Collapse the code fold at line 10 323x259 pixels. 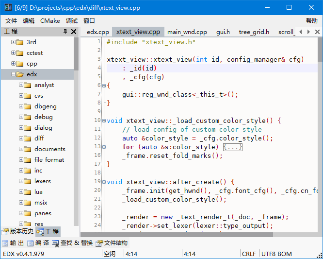point(104,121)
